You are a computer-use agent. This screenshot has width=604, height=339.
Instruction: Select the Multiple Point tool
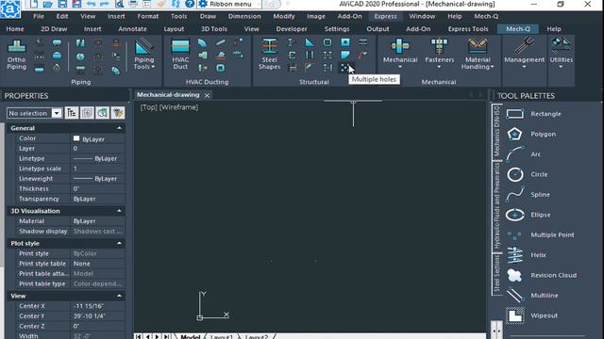click(x=541, y=234)
